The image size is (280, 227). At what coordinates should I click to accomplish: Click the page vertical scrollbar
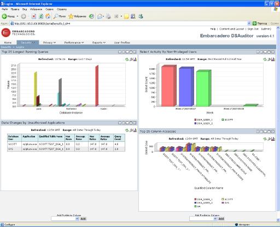(278, 124)
